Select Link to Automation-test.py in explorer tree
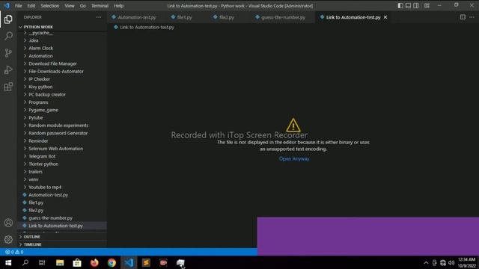 55,226
